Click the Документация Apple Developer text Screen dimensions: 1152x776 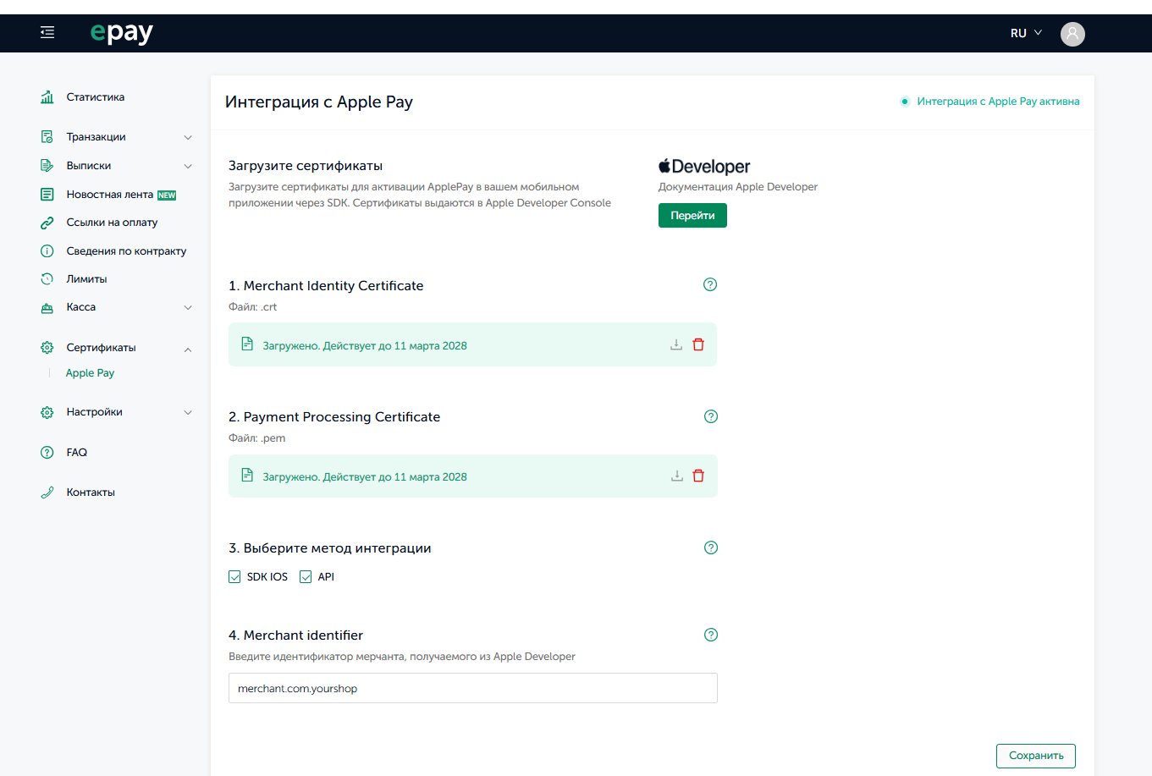(738, 187)
